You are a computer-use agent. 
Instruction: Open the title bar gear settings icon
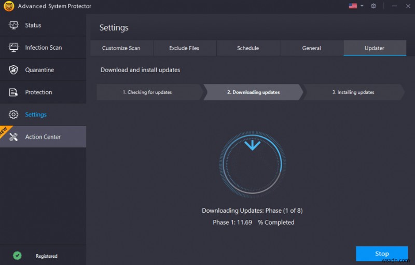(373, 6)
